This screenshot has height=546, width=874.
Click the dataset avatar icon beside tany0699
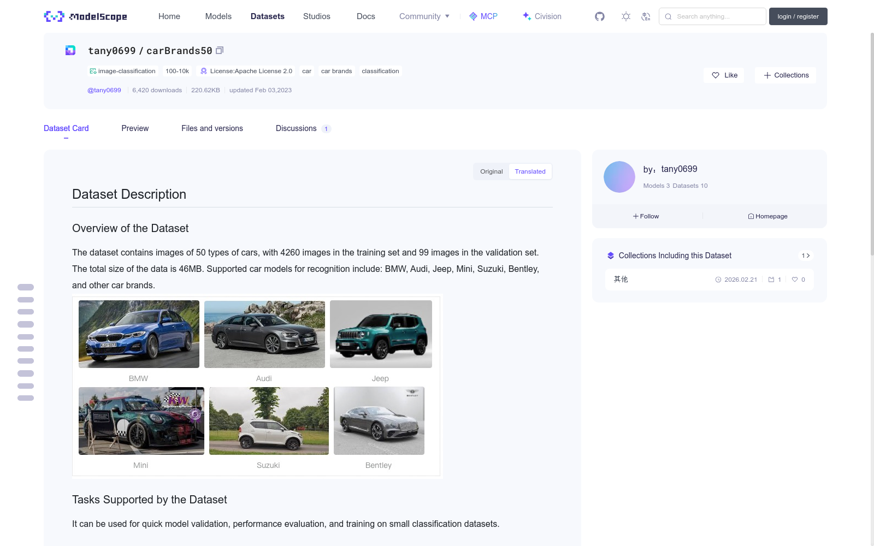point(70,50)
